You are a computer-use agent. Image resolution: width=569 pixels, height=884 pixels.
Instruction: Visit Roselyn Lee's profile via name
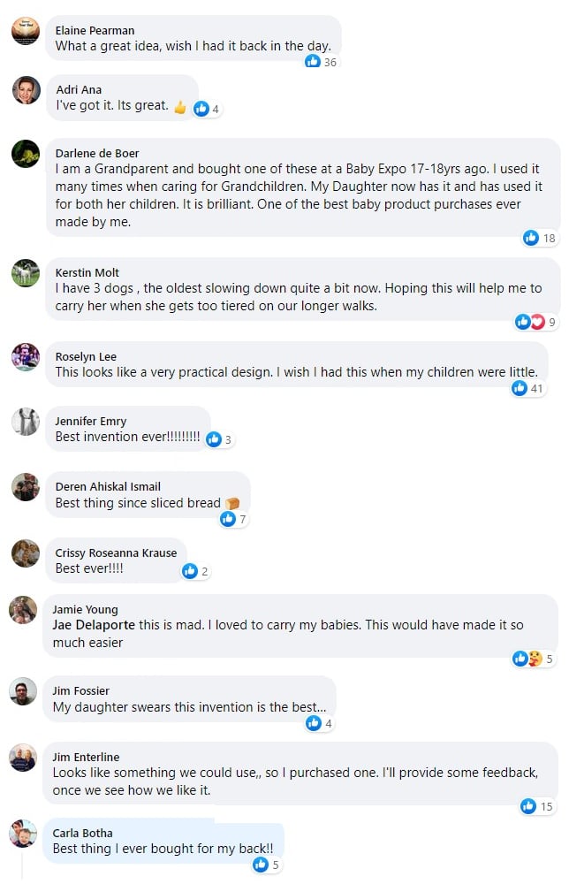coord(86,356)
